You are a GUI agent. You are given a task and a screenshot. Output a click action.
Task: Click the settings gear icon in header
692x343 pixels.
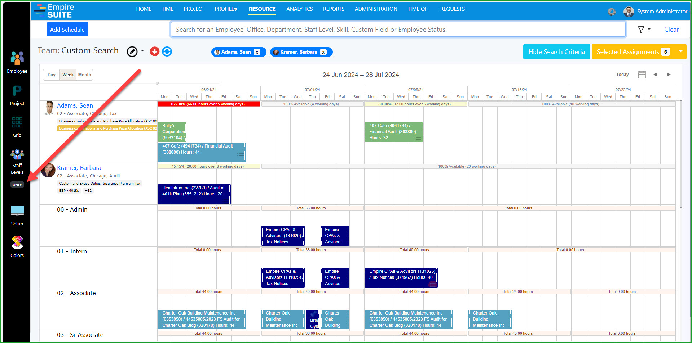[x=612, y=12]
